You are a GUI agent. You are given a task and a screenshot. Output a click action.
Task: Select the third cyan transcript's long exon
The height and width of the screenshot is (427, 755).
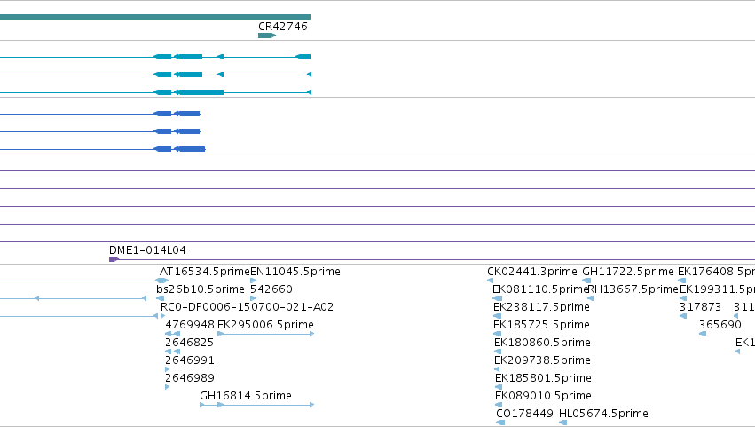coord(199,92)
